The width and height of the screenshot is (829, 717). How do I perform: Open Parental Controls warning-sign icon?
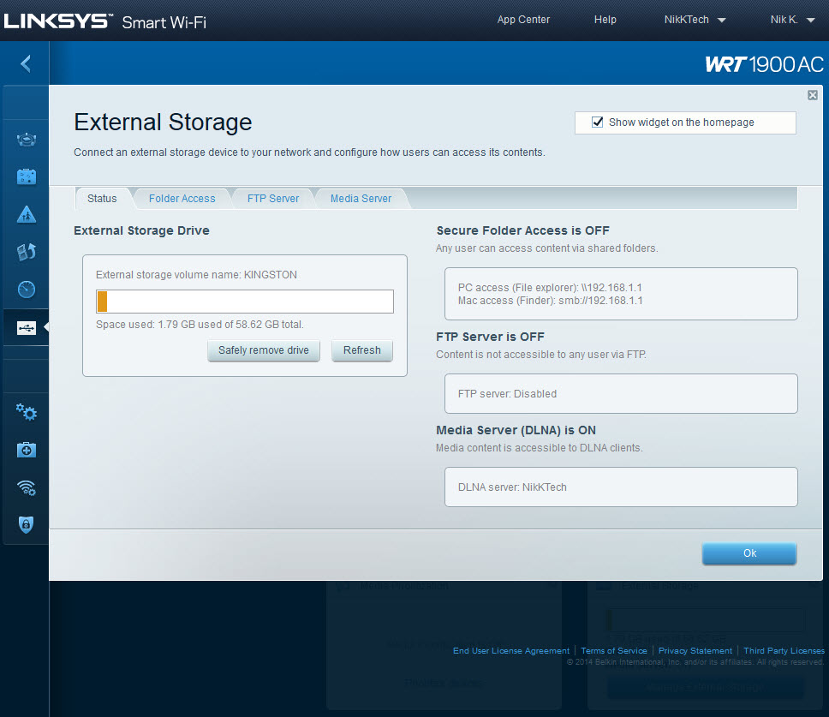(27, 215)
